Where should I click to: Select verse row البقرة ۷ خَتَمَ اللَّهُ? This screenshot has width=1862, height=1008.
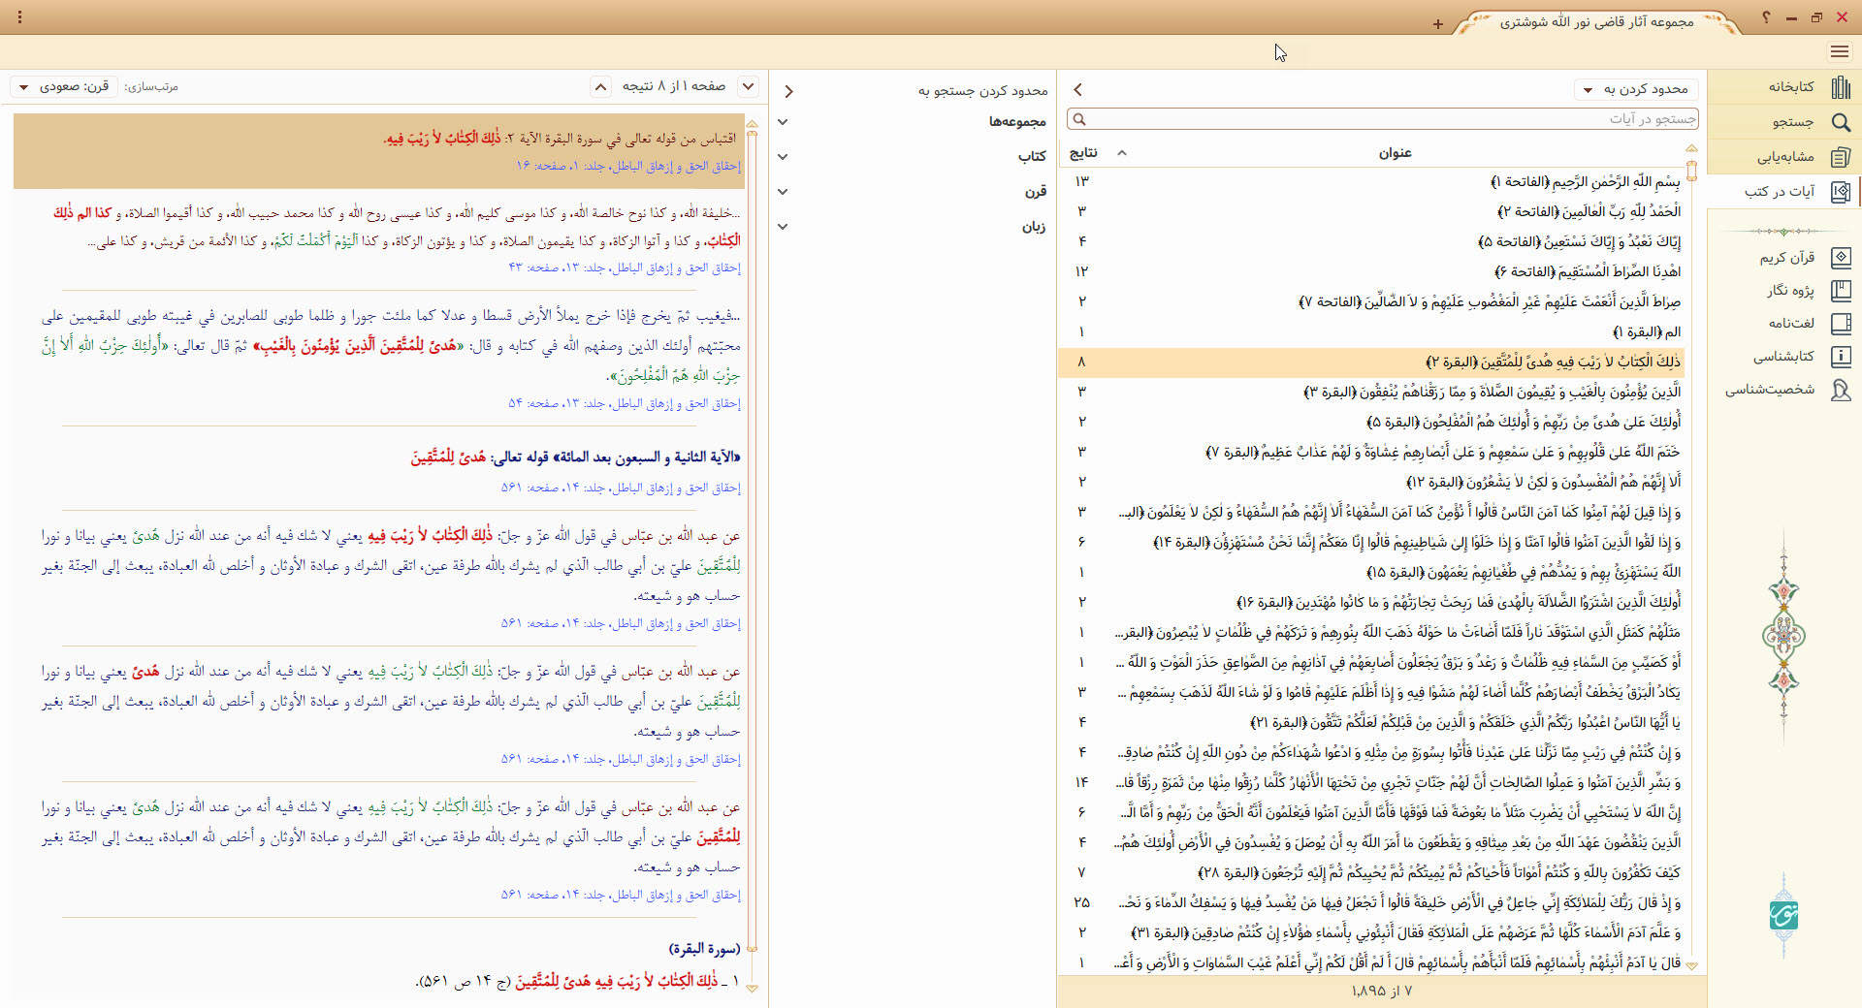[1370, 452]
